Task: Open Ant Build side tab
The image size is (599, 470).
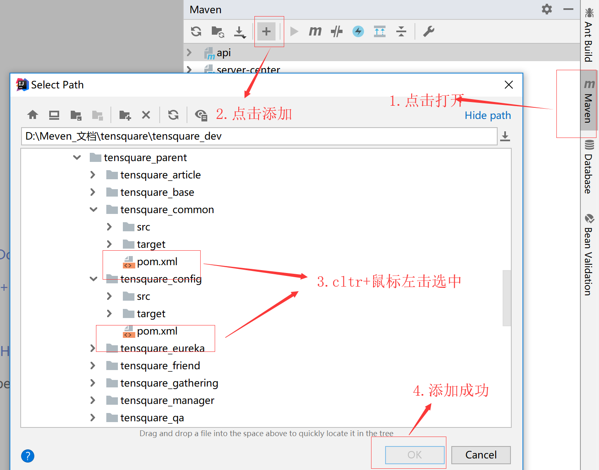Action: point(589,35)
